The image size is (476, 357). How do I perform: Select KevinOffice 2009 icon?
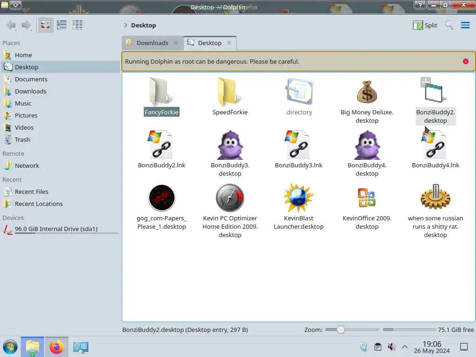367,198
